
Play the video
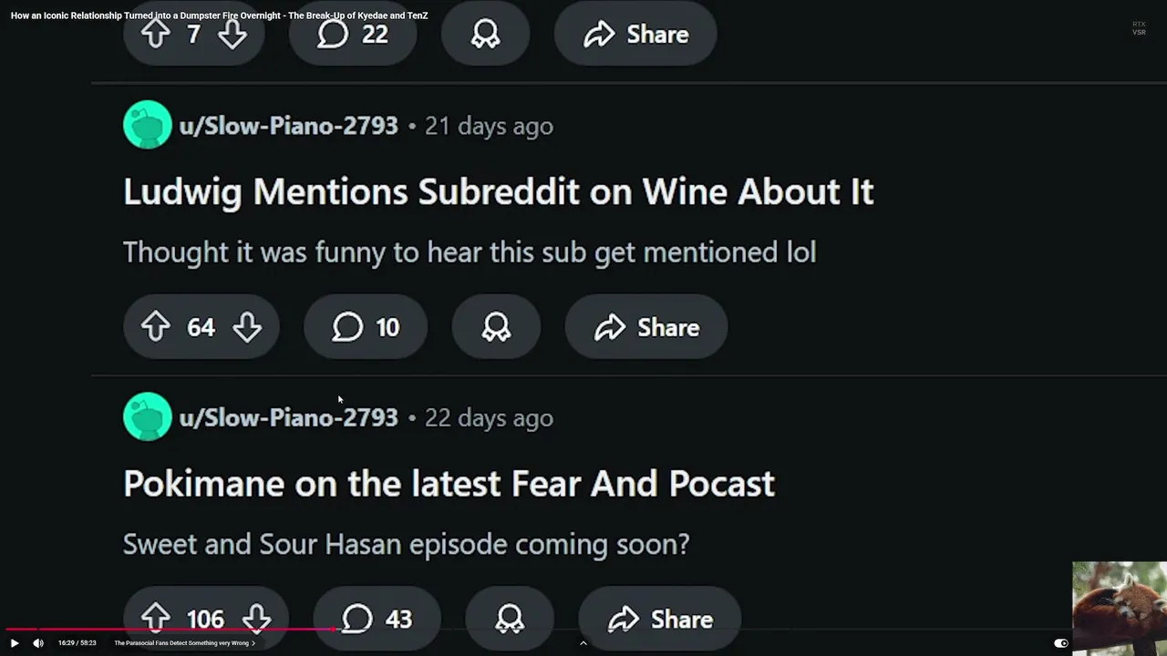(x=15, y=643)
